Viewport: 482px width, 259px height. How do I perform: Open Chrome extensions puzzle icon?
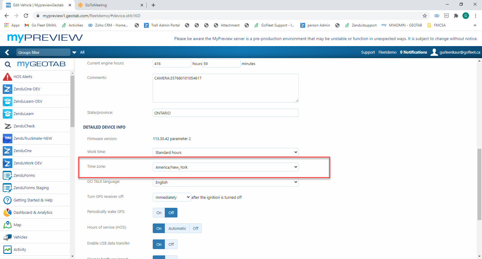click(x=456, y=16)
